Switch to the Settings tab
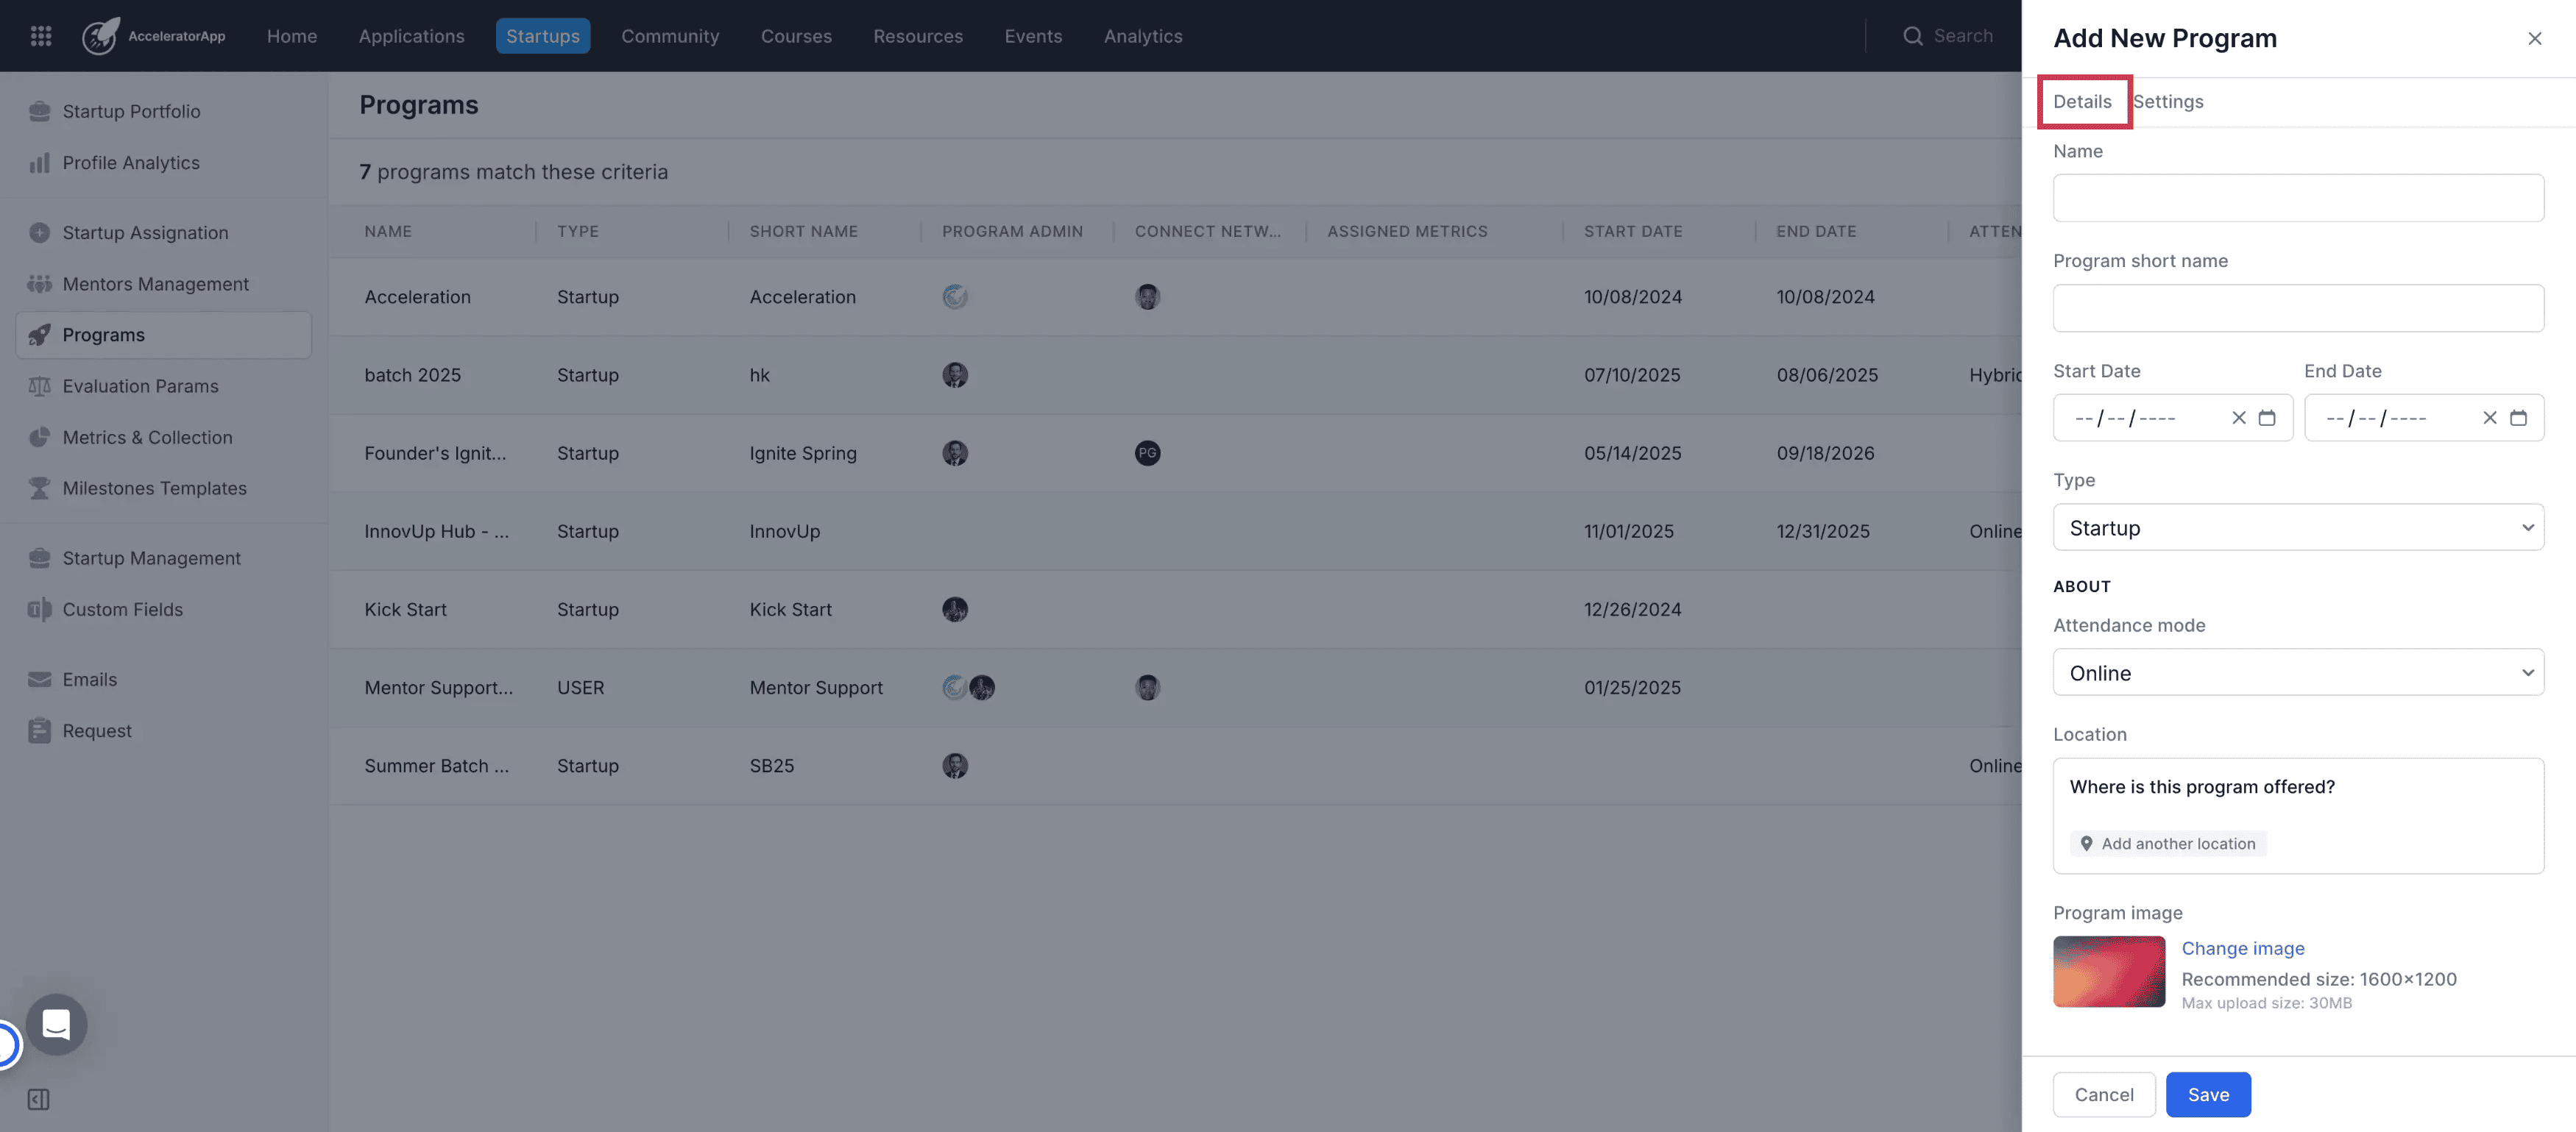 [2167, 101]
